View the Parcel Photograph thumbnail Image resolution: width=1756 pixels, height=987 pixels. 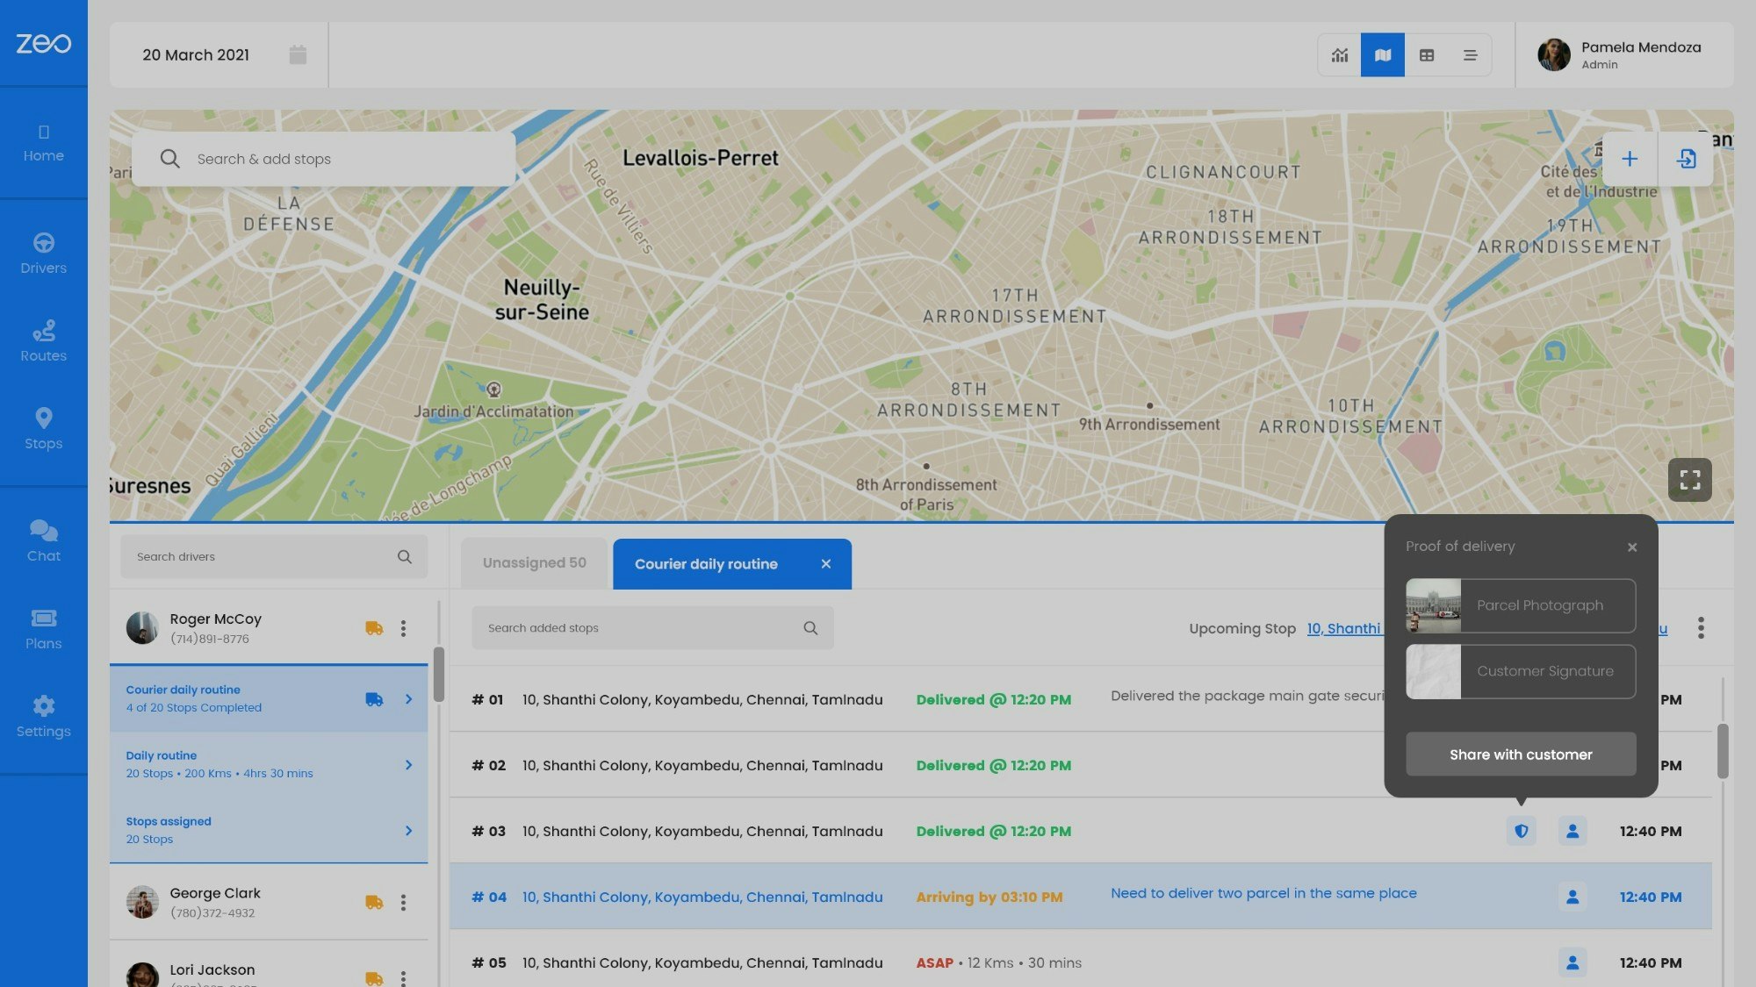[1435, 605]
